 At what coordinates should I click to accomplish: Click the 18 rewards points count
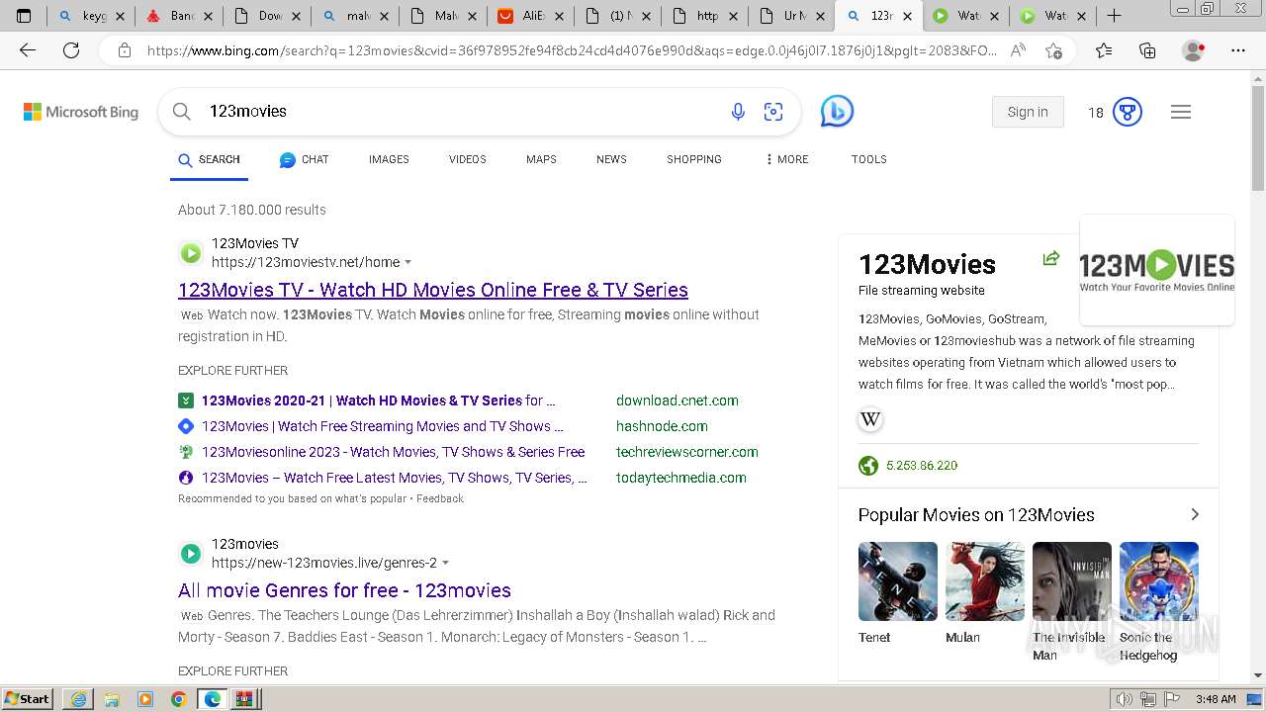pos(1096,113)
